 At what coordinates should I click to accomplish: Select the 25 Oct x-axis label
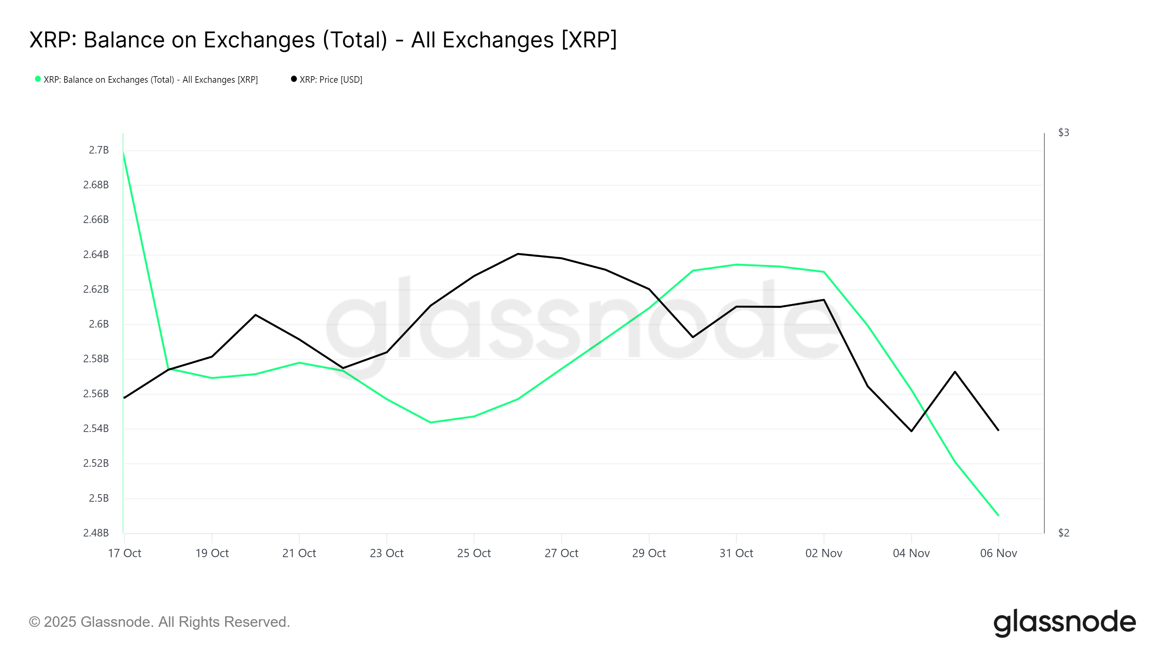point(474,553)
